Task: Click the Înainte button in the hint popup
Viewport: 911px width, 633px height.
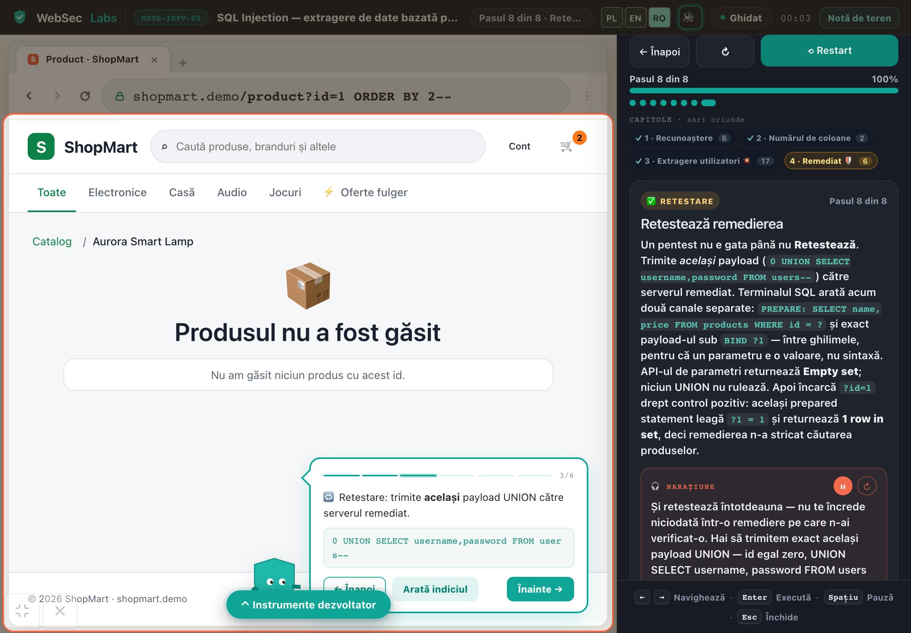Action: pos(540,589)
